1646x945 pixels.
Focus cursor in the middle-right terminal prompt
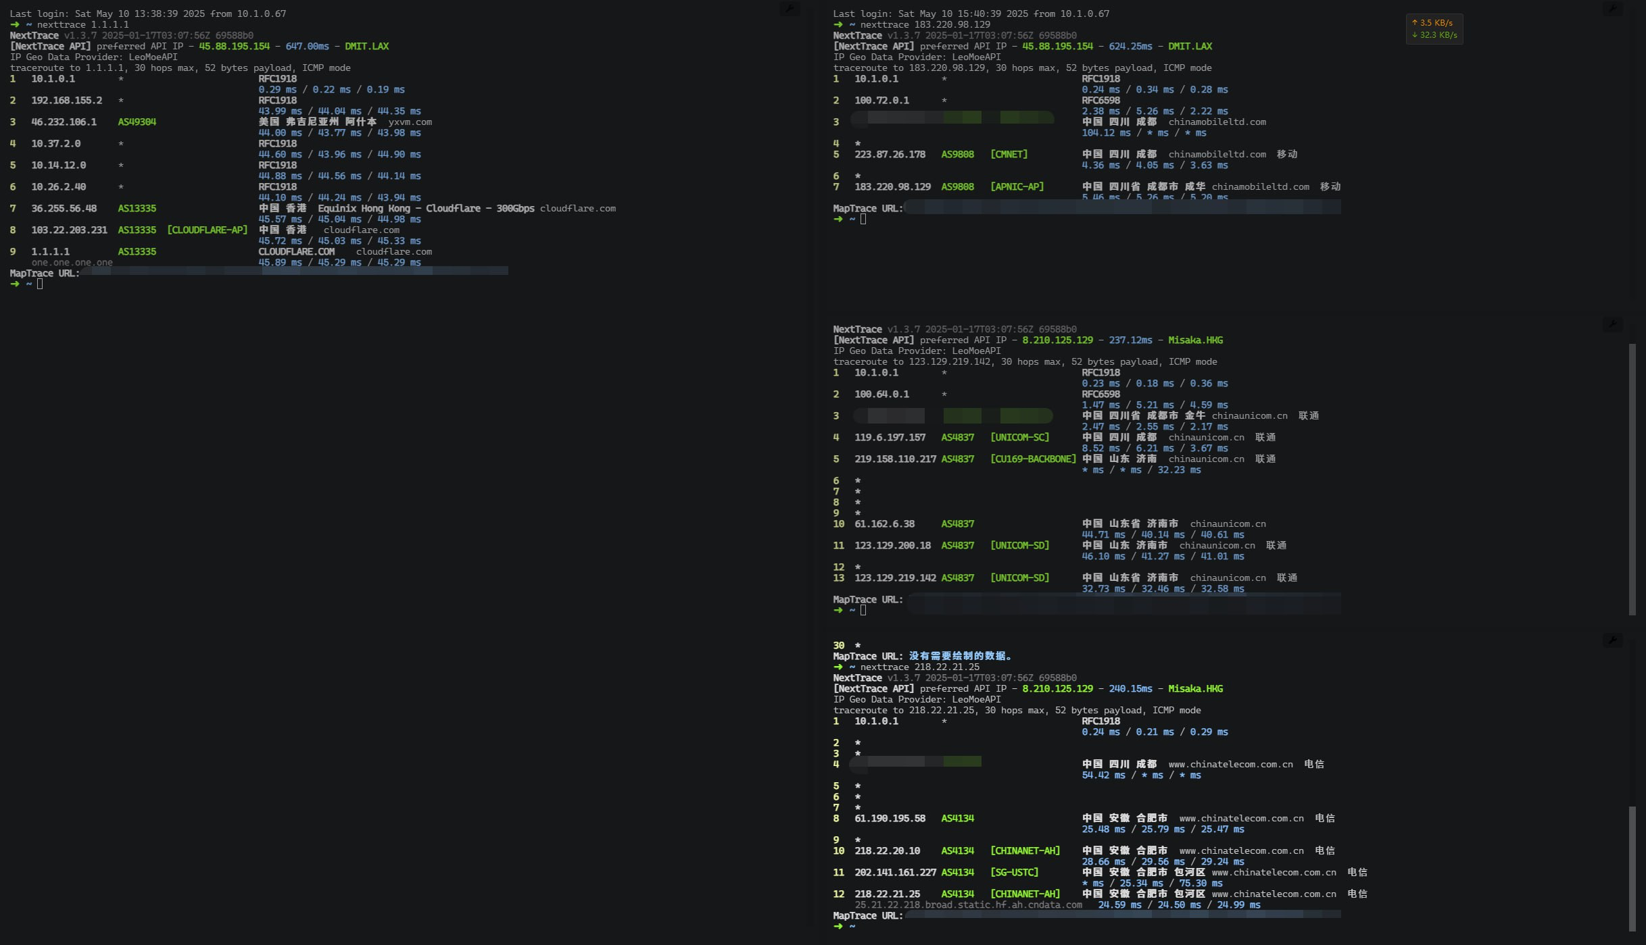pyautogui.click(x=863, y=611)
